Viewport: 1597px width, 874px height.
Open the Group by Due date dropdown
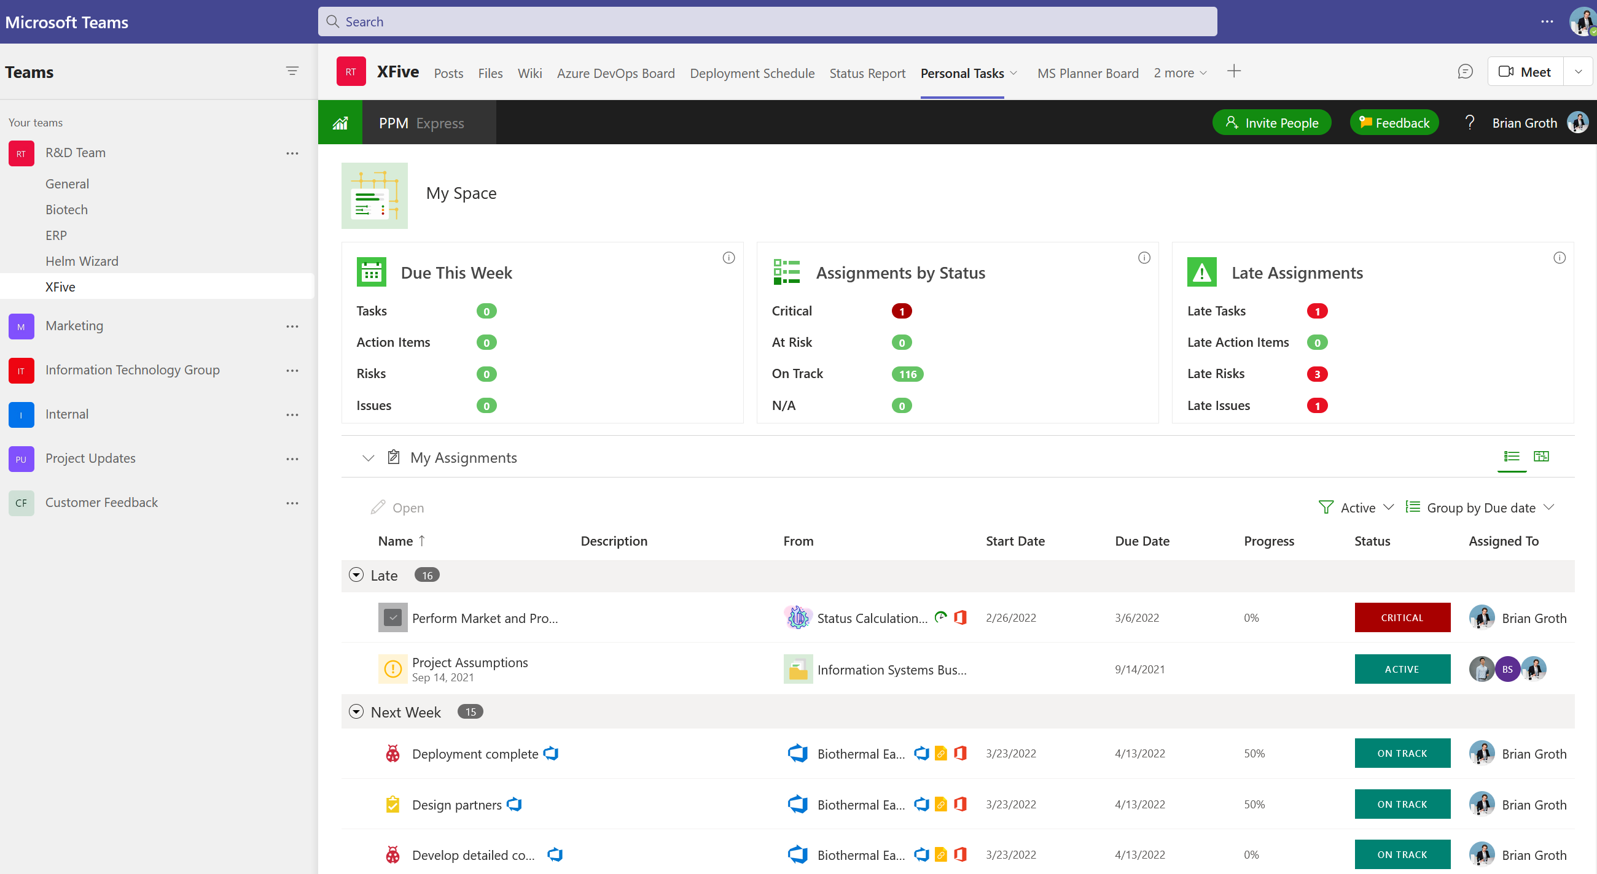(x=1480, y=508)
